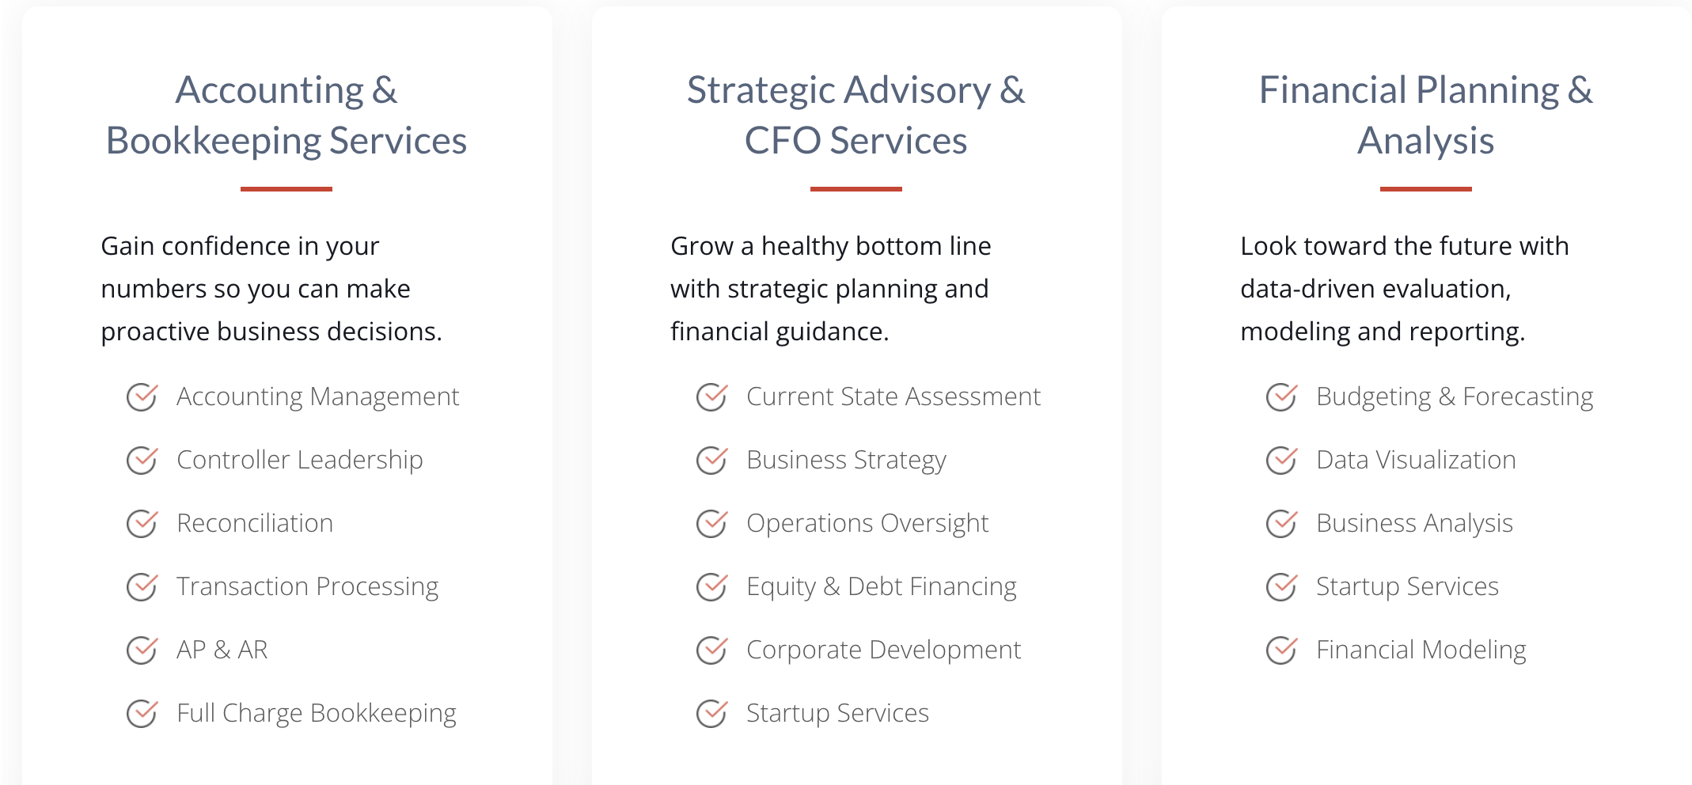Click the checkmark icon next to Controller Leadership

[142, 460]
